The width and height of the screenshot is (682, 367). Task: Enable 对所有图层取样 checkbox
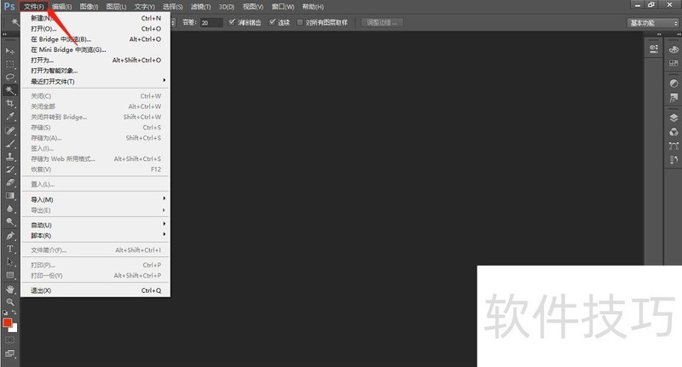click(300, 22)
